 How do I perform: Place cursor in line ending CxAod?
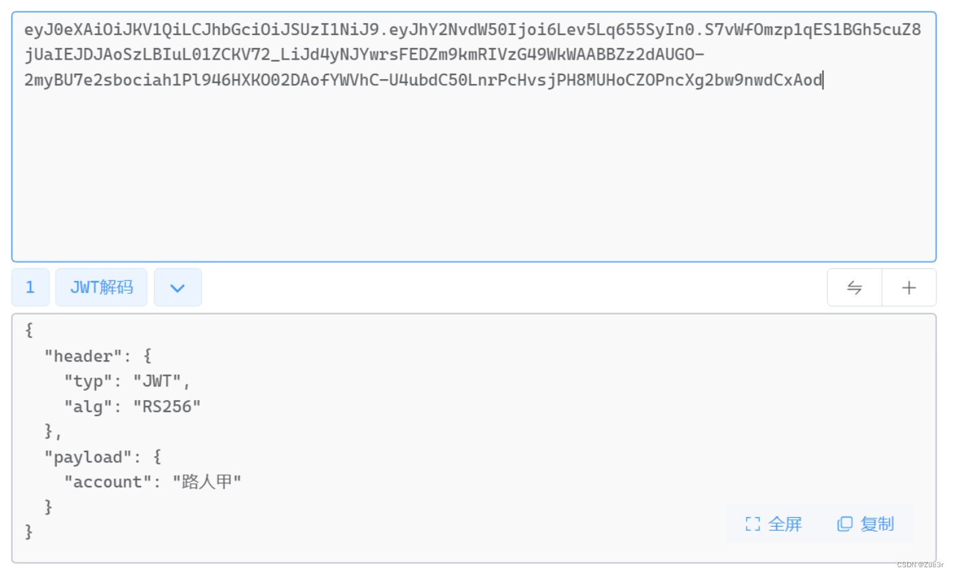423,80
